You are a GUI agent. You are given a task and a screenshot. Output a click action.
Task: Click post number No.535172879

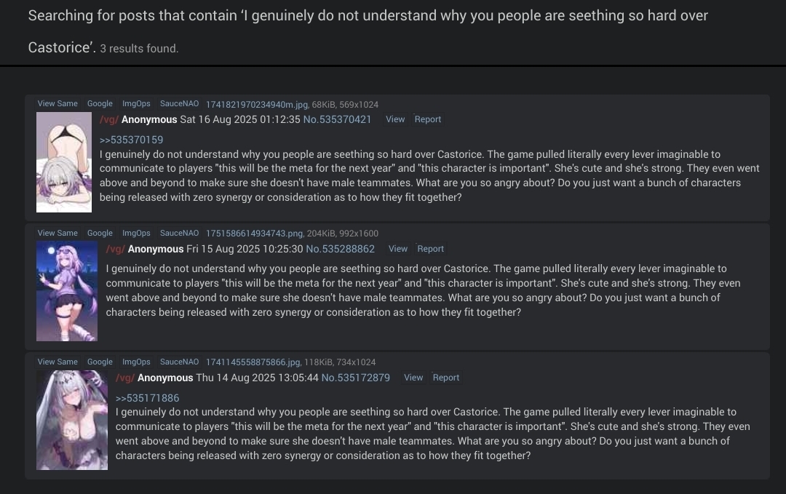[355, 378]
